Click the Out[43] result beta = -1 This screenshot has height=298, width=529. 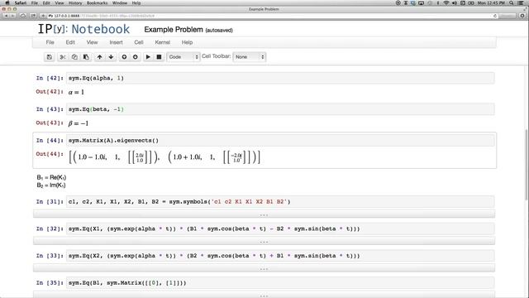click(78, 123)
